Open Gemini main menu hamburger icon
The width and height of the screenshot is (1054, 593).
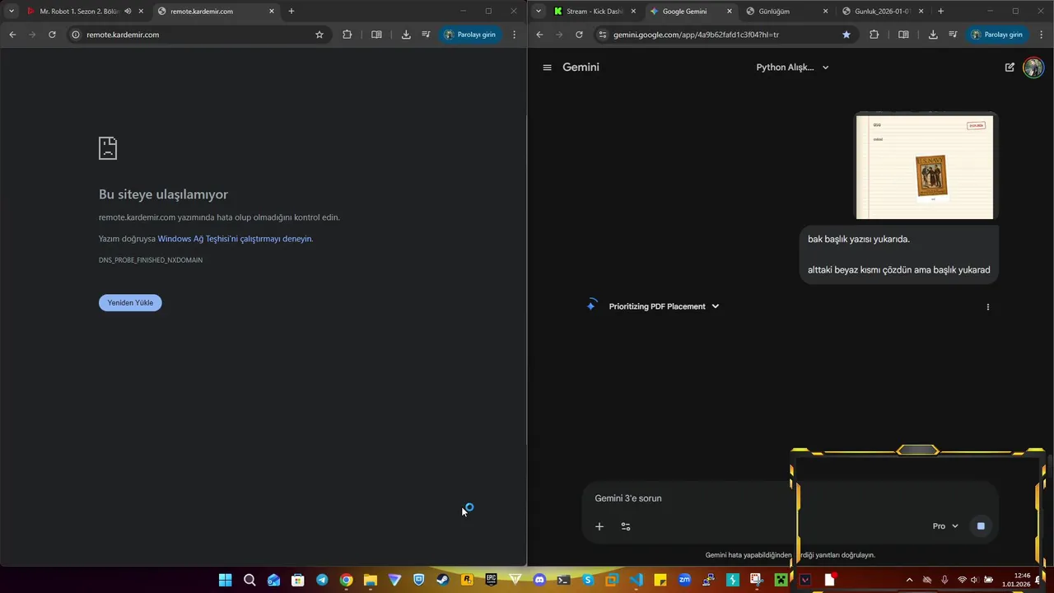click(547, 68)
